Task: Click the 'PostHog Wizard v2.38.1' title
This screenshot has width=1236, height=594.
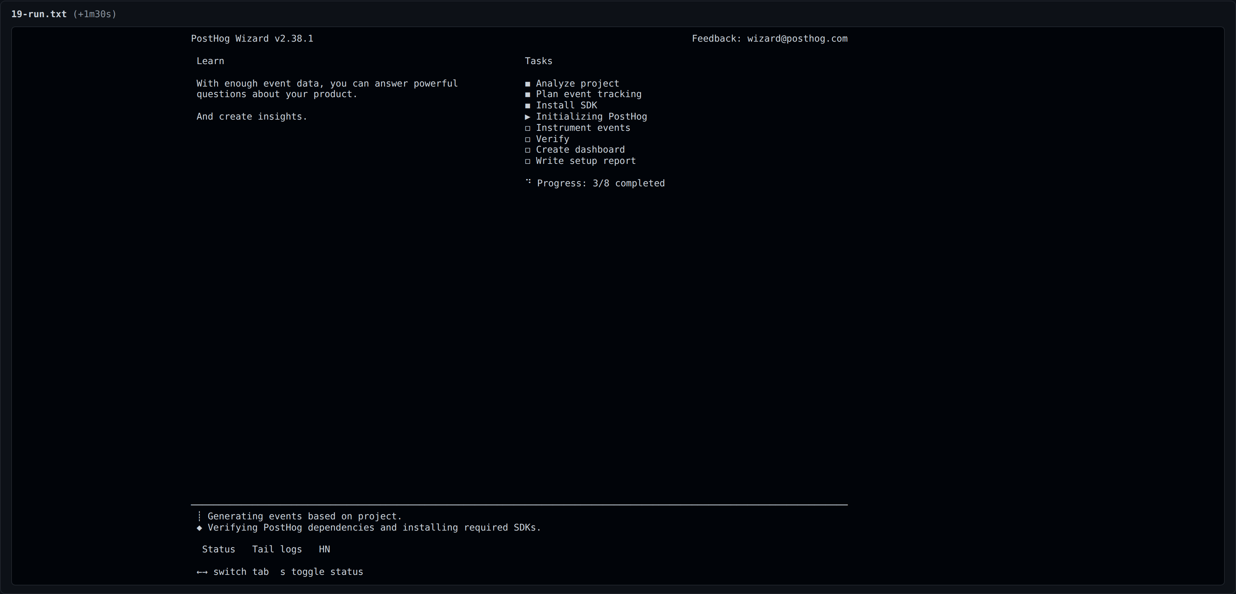Action: 252,39
